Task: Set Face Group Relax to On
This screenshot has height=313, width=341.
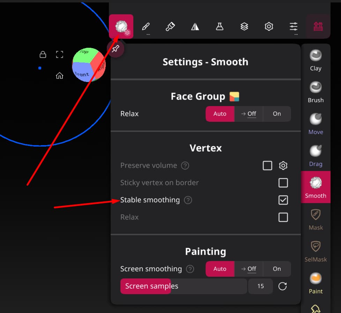Action: (x=277, y=114)
